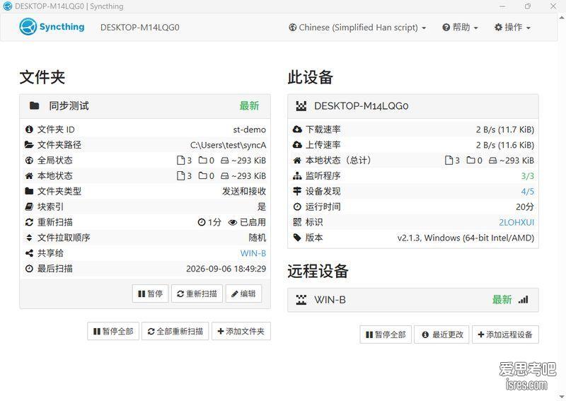Click the sort icon next to 文件拉取顺序

[x=29, y=238]
